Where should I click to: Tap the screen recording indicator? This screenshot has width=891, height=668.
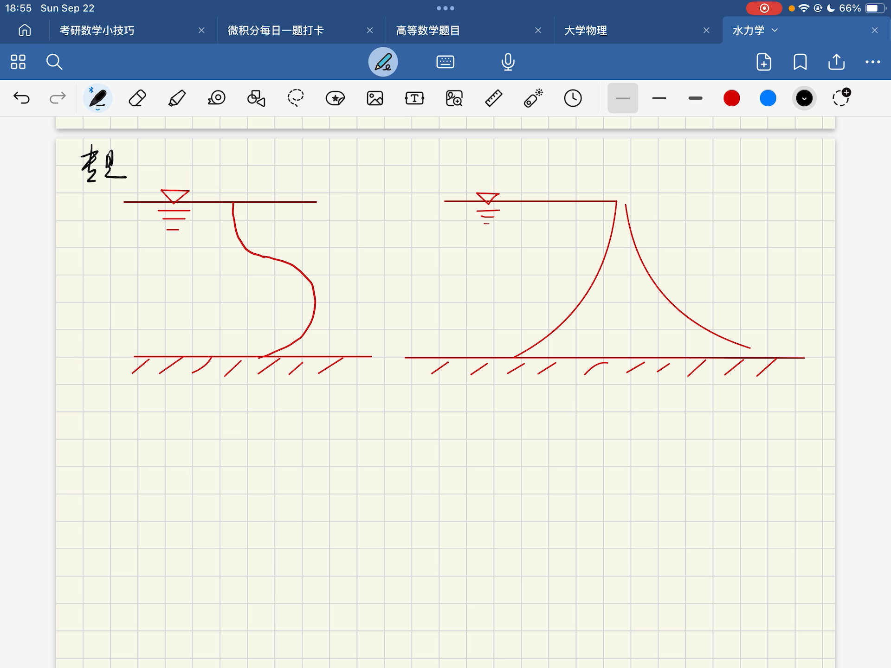coord(764,8)
